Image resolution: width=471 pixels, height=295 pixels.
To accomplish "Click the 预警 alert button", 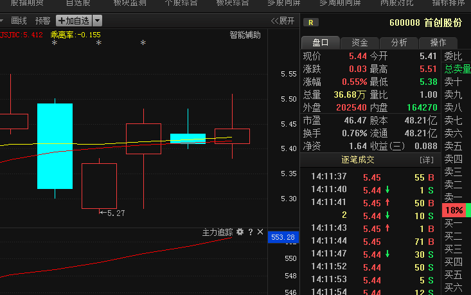I will tap(42, 21).
